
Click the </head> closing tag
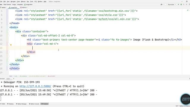point(15,23)
